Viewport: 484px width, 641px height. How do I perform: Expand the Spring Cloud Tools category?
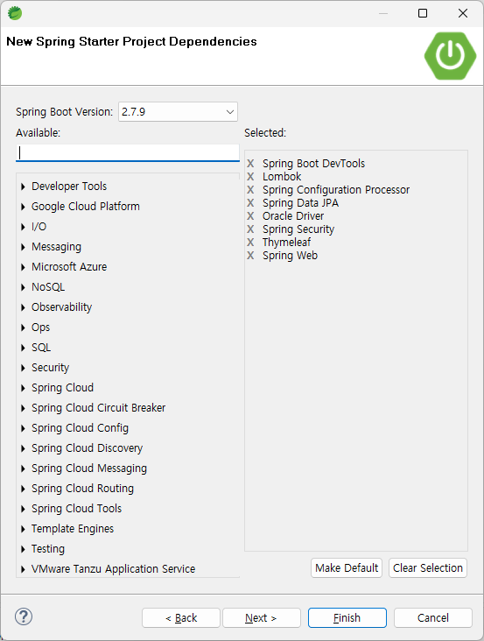click(23, 509)
